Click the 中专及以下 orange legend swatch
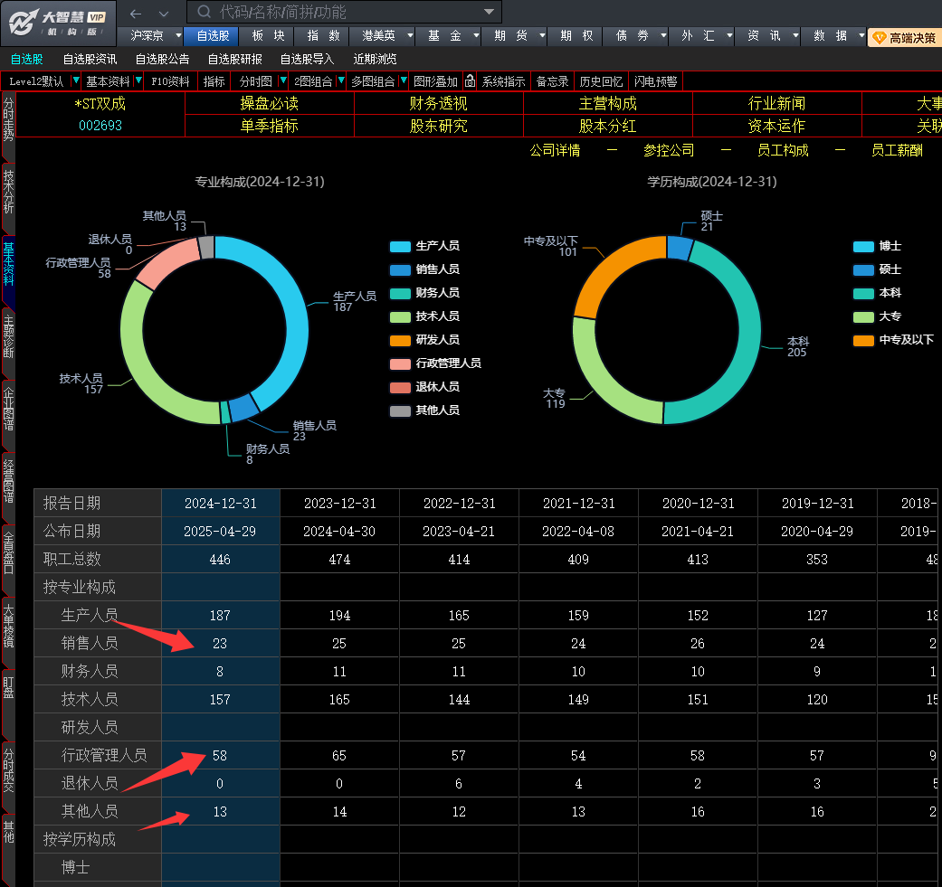Viewport: 942px width, 887px height. click(x=863, y=340)
